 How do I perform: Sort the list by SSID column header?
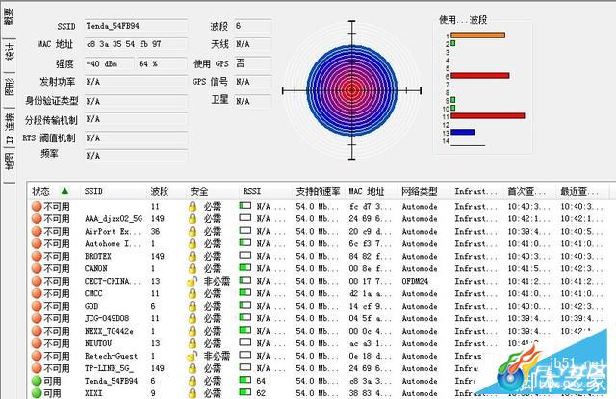coord(94,191)
